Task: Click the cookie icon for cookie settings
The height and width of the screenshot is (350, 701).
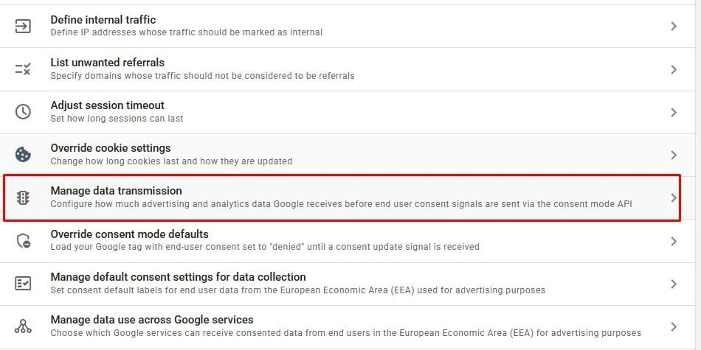Action: (23, 155)
